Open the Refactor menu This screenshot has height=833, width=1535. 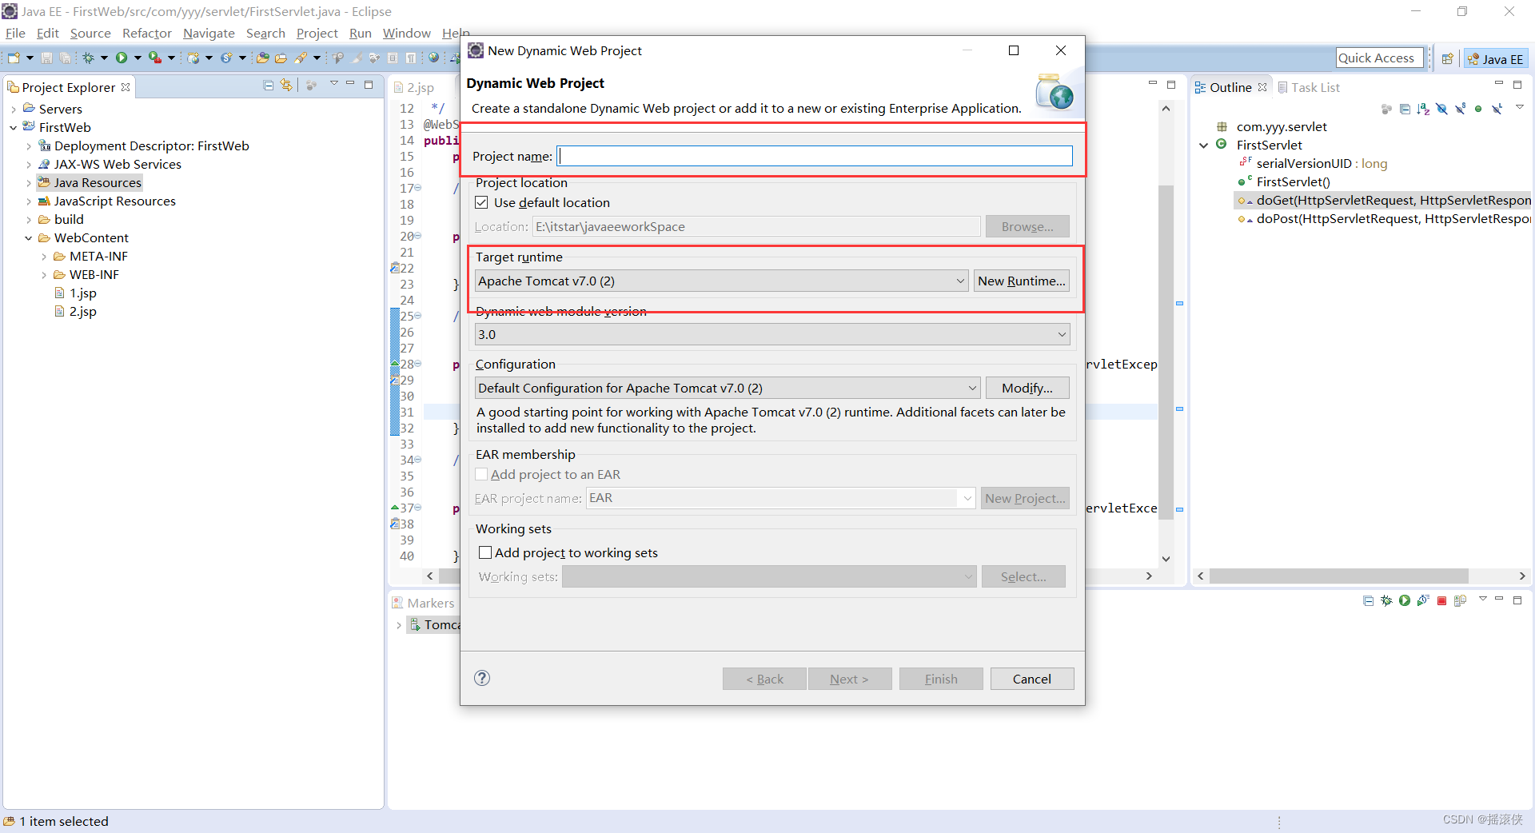tap(147, 33)
